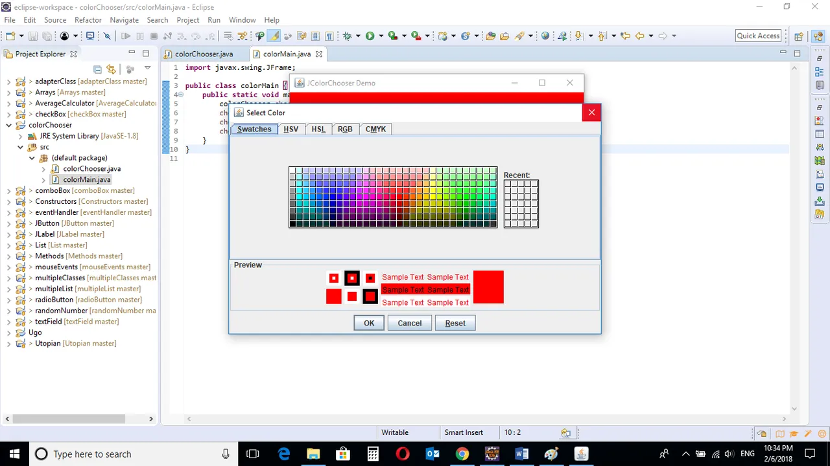Switch to the HSL tab
830x466 pixels.
click(x=318, y=129)
